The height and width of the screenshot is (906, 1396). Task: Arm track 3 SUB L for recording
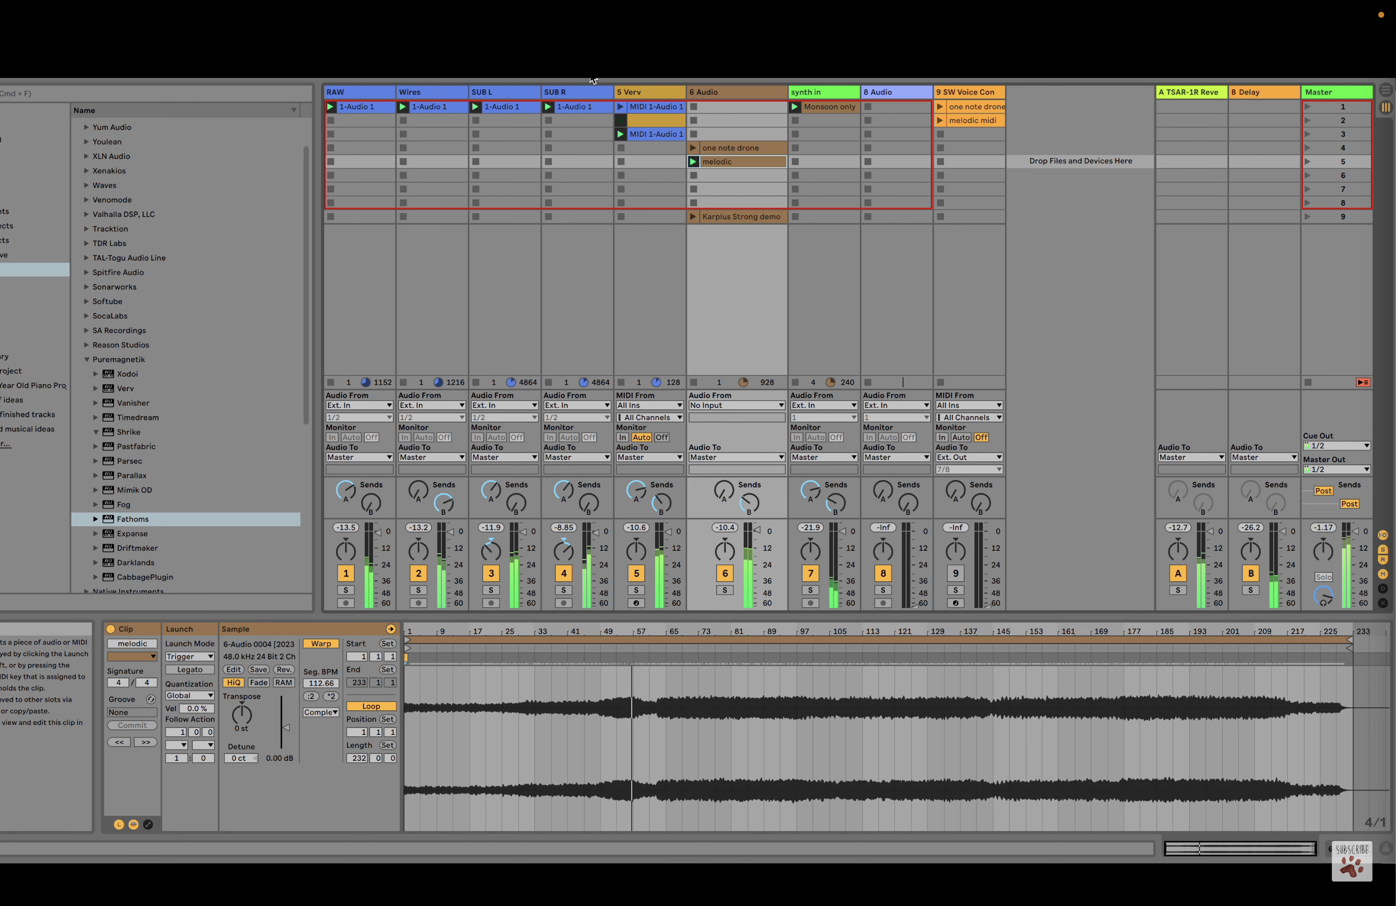[491, 603]
